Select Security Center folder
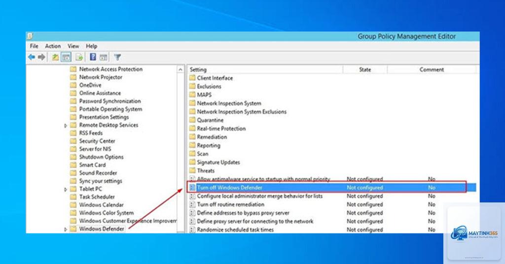The image size is (505, 264). pyautogui.click(x=97, y=141)
